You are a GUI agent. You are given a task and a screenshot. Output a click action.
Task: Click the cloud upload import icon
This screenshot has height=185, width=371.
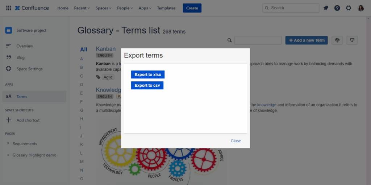coord(337,40)
